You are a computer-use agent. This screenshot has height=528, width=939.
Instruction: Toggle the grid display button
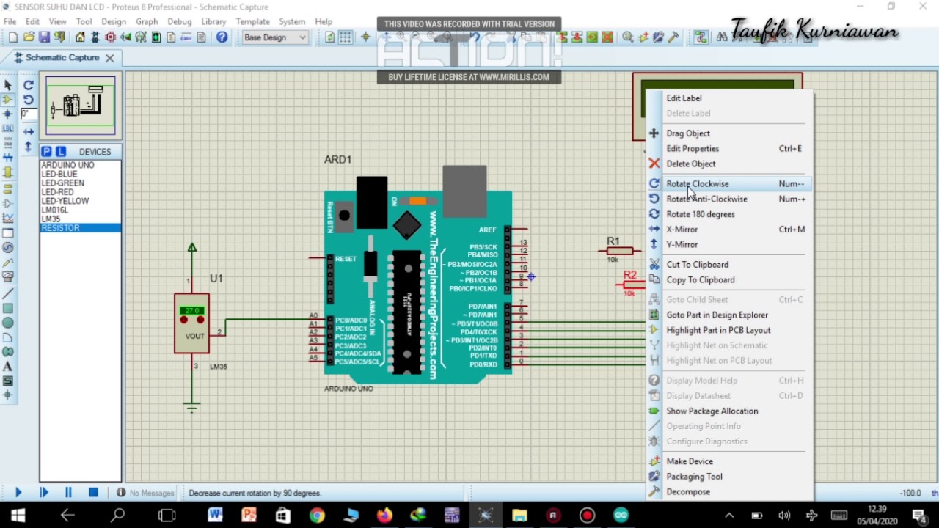tap(346, 37)
